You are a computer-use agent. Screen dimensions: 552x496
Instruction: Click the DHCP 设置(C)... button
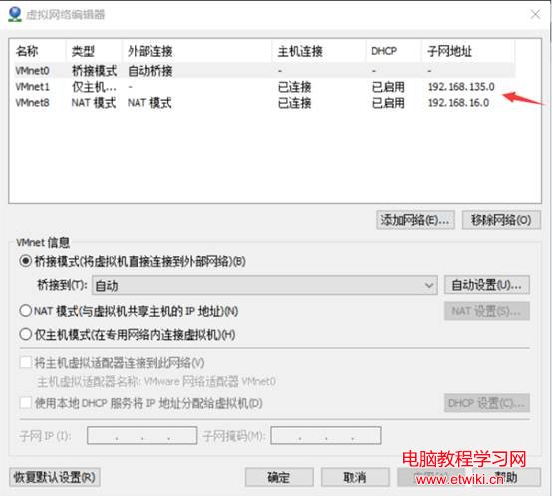pyautogui.click(x=487, y=403)
